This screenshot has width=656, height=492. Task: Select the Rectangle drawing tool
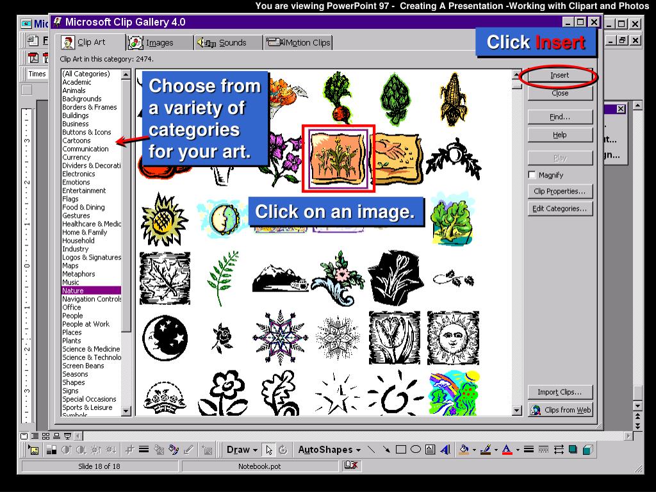(x=401, y=450)
